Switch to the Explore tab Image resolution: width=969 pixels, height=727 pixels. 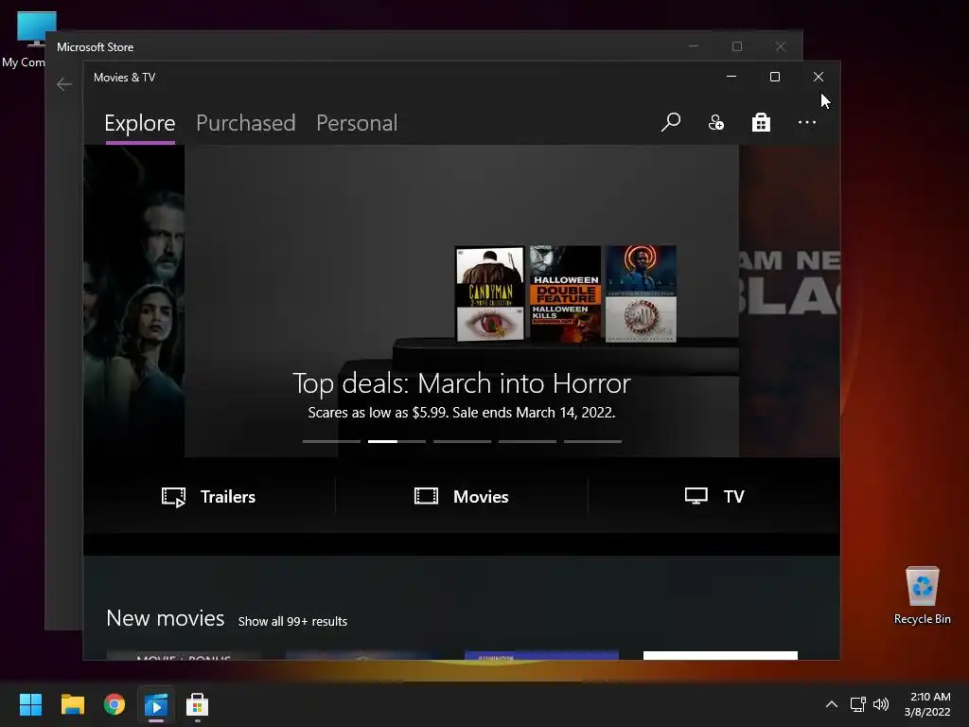tap(140, 123)
